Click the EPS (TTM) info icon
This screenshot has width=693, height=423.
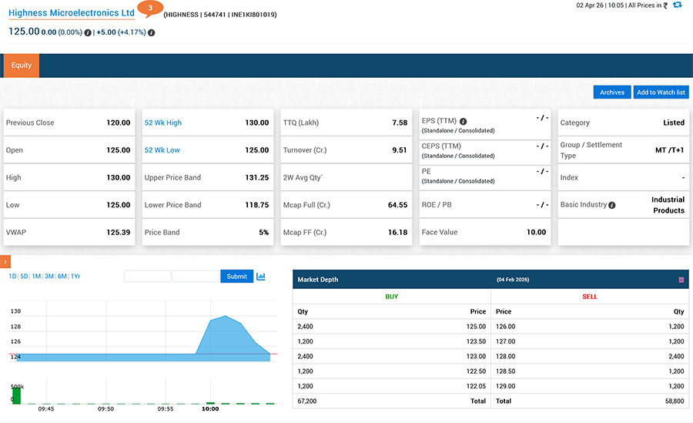(464, 121)
